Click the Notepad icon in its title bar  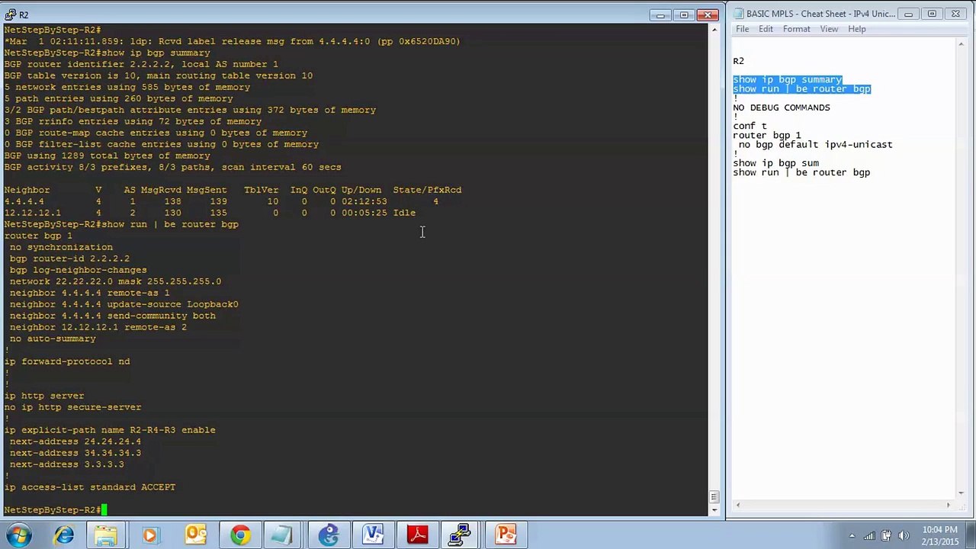pos(739,14)
